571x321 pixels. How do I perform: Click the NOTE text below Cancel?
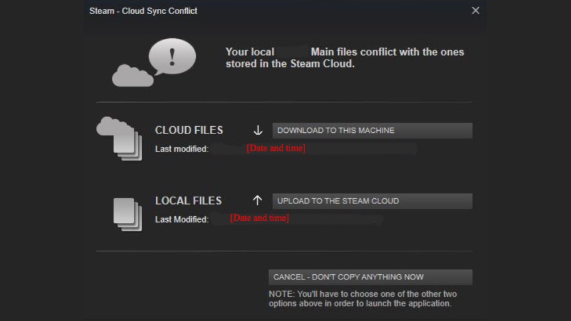point(362,299)
